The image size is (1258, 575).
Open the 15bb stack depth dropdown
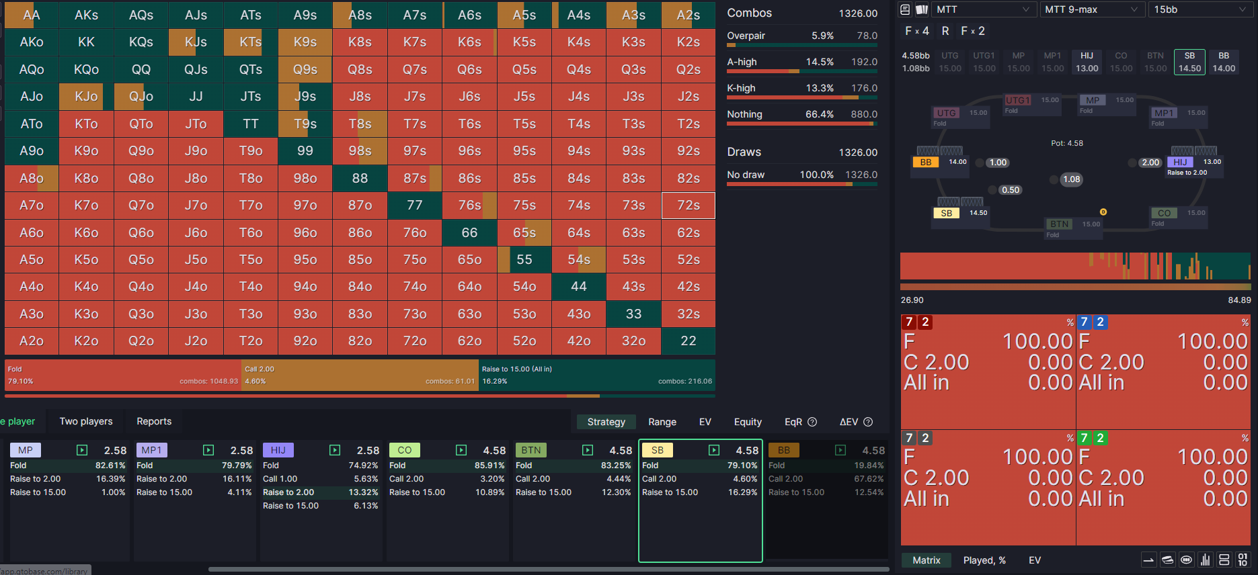coord(1201,9)
